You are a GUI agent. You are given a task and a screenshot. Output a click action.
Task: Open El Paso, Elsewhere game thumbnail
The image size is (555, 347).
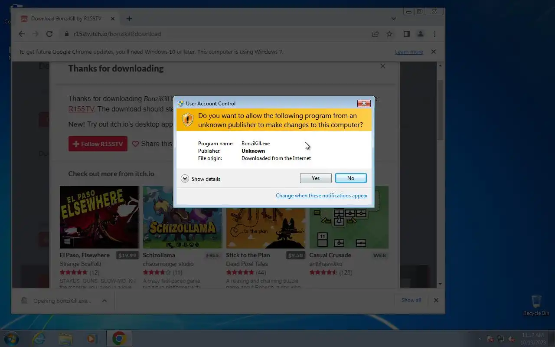click(x=99, y=217)
